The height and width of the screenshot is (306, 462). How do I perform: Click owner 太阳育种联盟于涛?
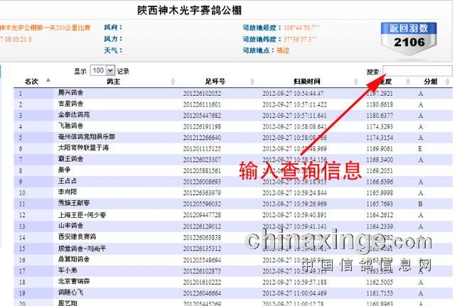[83, 148]
